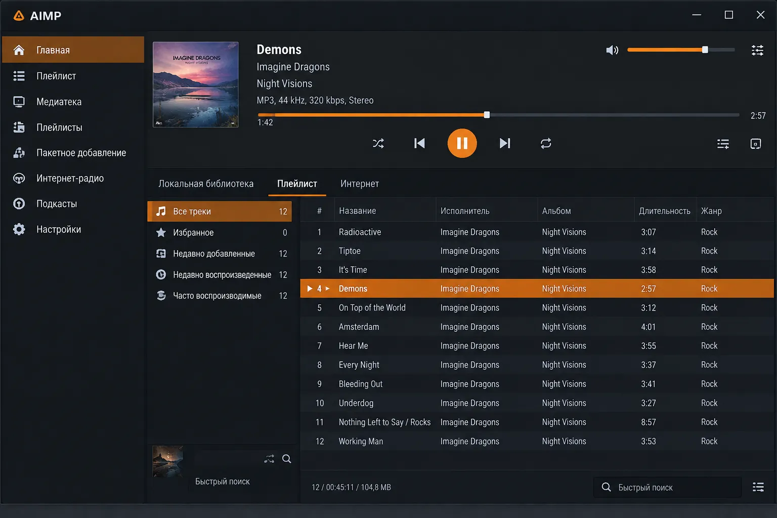Image resolution: width=777 pixels, height=518 pixels.
Task: Select Избранное category
Action: point(220,233)
